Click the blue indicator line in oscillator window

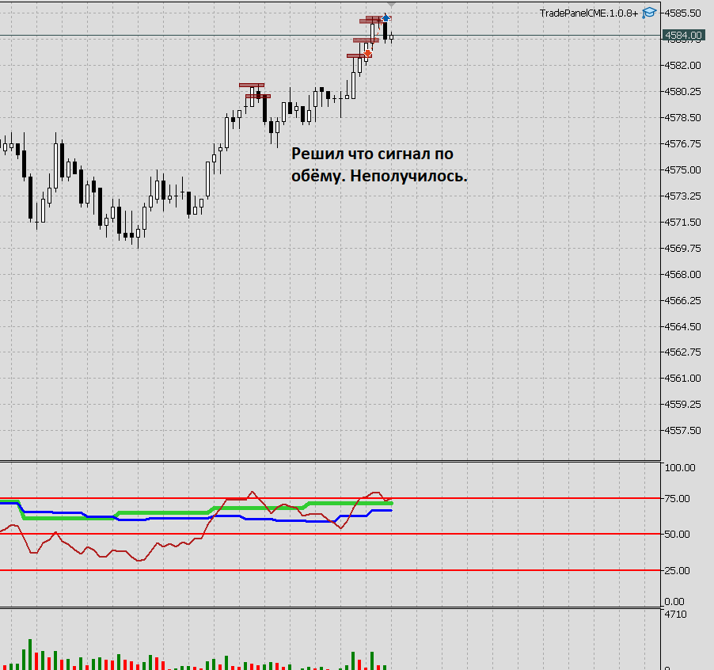point(182,518)
